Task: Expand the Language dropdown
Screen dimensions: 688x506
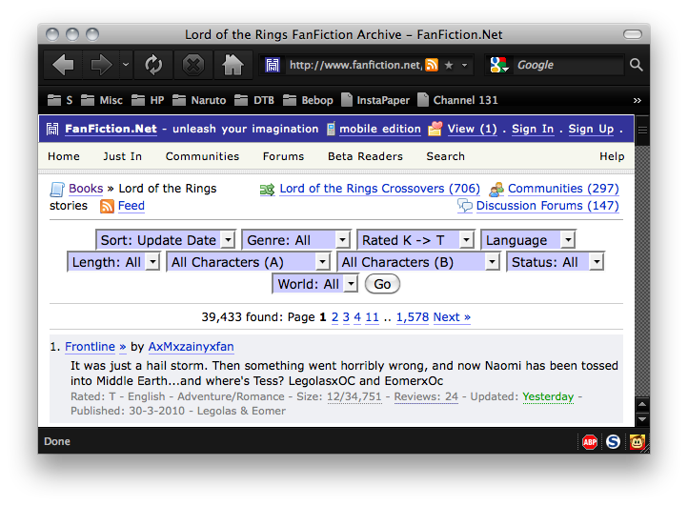Action: tap(528, 240)
